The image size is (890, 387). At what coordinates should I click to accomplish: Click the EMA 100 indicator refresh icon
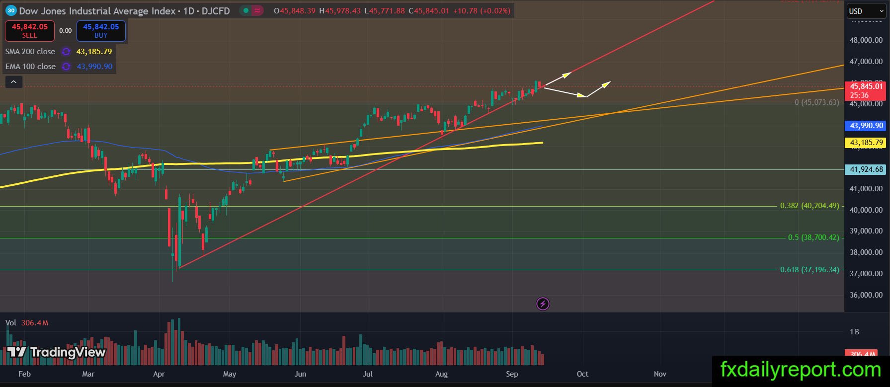[x=66, y=67]
